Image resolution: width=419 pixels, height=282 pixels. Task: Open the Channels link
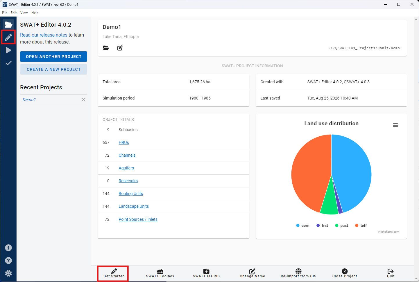pyautogui.click(x=127, y=155)
